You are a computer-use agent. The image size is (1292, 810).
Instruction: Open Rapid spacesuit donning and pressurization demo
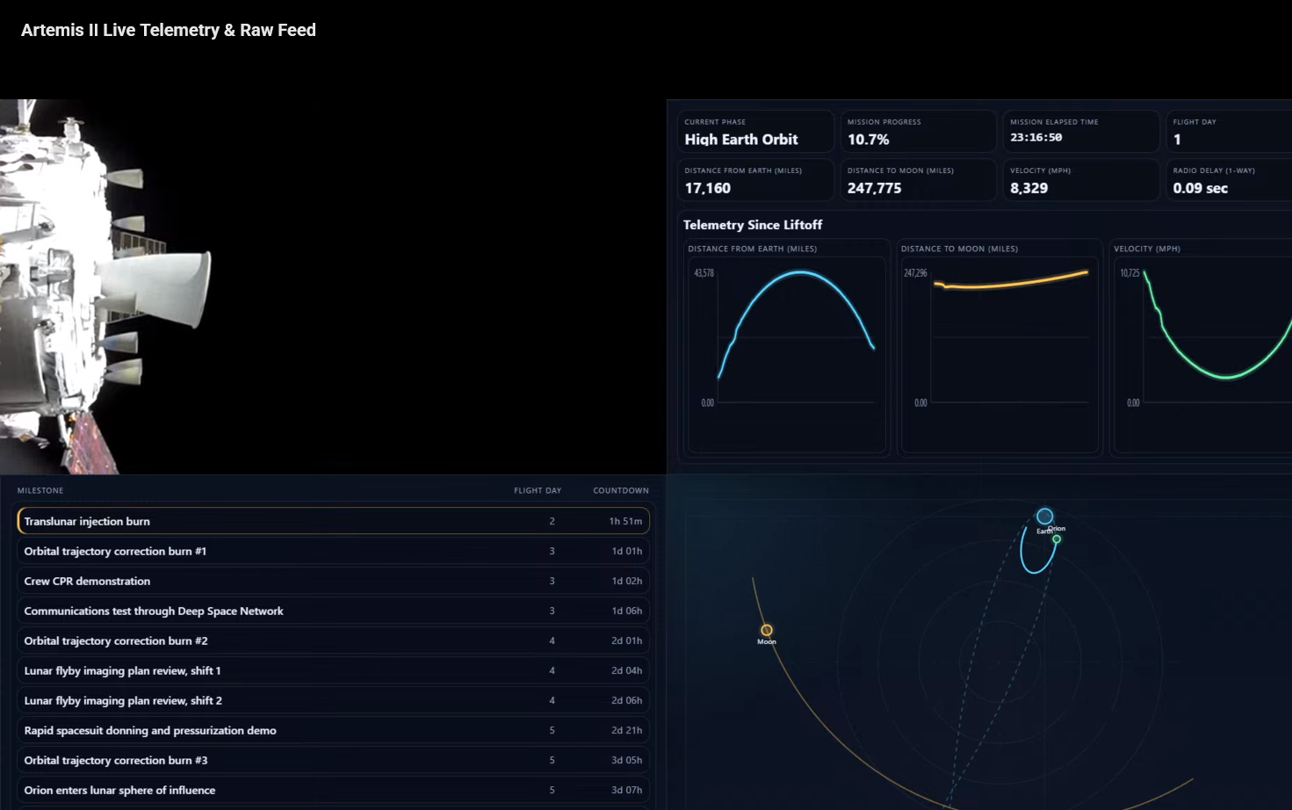tap(333, 730)
